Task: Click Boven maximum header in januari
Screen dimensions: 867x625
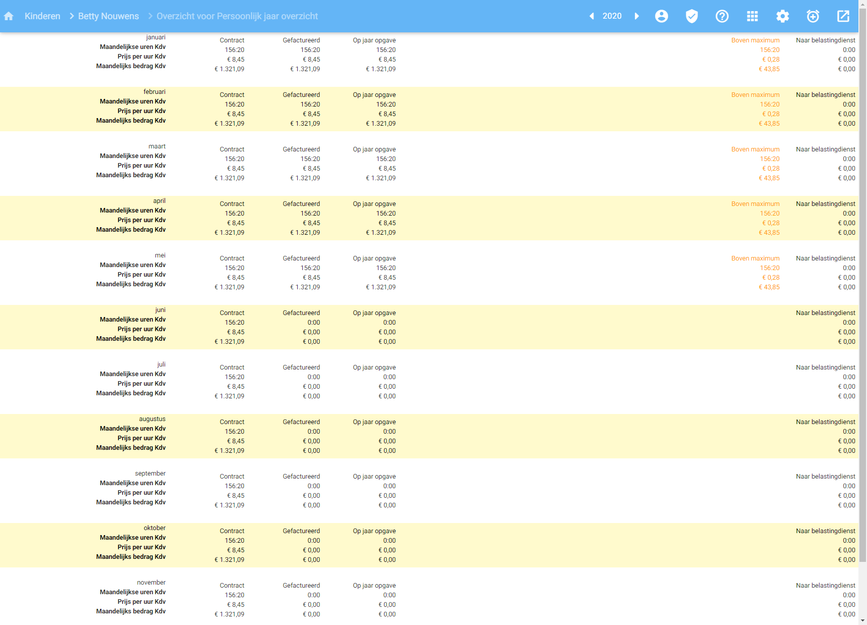Action: (755, 40)
